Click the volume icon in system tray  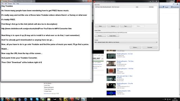[x=170, y=99]
